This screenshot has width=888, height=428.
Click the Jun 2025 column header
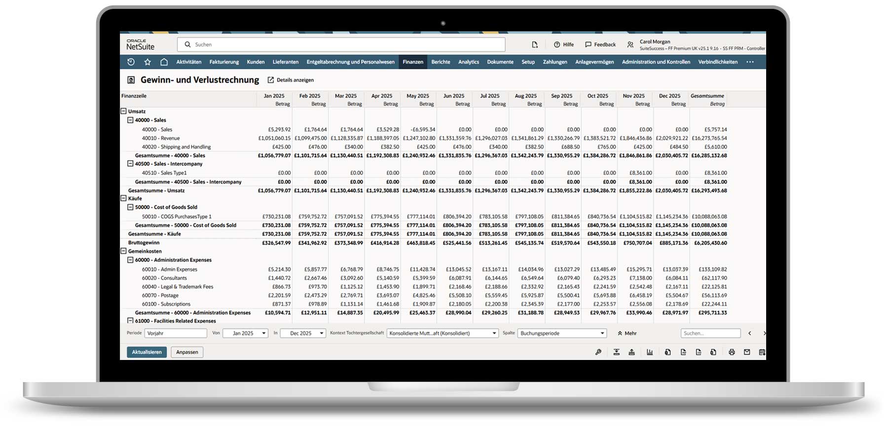coord(454,96)
